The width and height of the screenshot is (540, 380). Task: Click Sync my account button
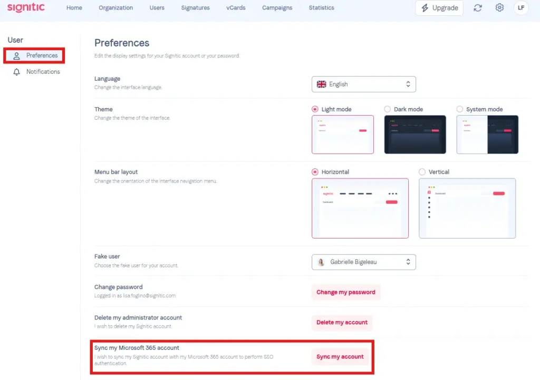[x=340, y=357]
